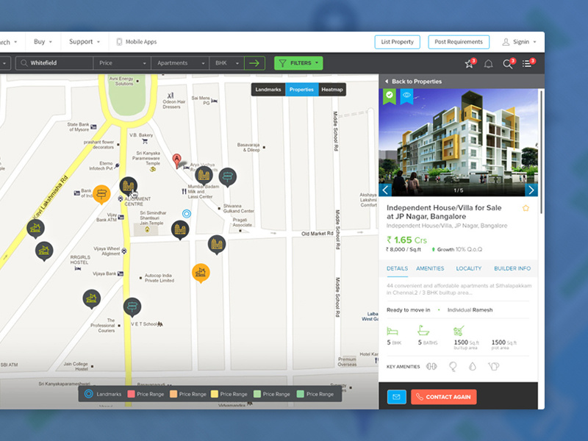Select apartment pin near Alignment Centre
The image size is (588, 441).
[128, 186]
